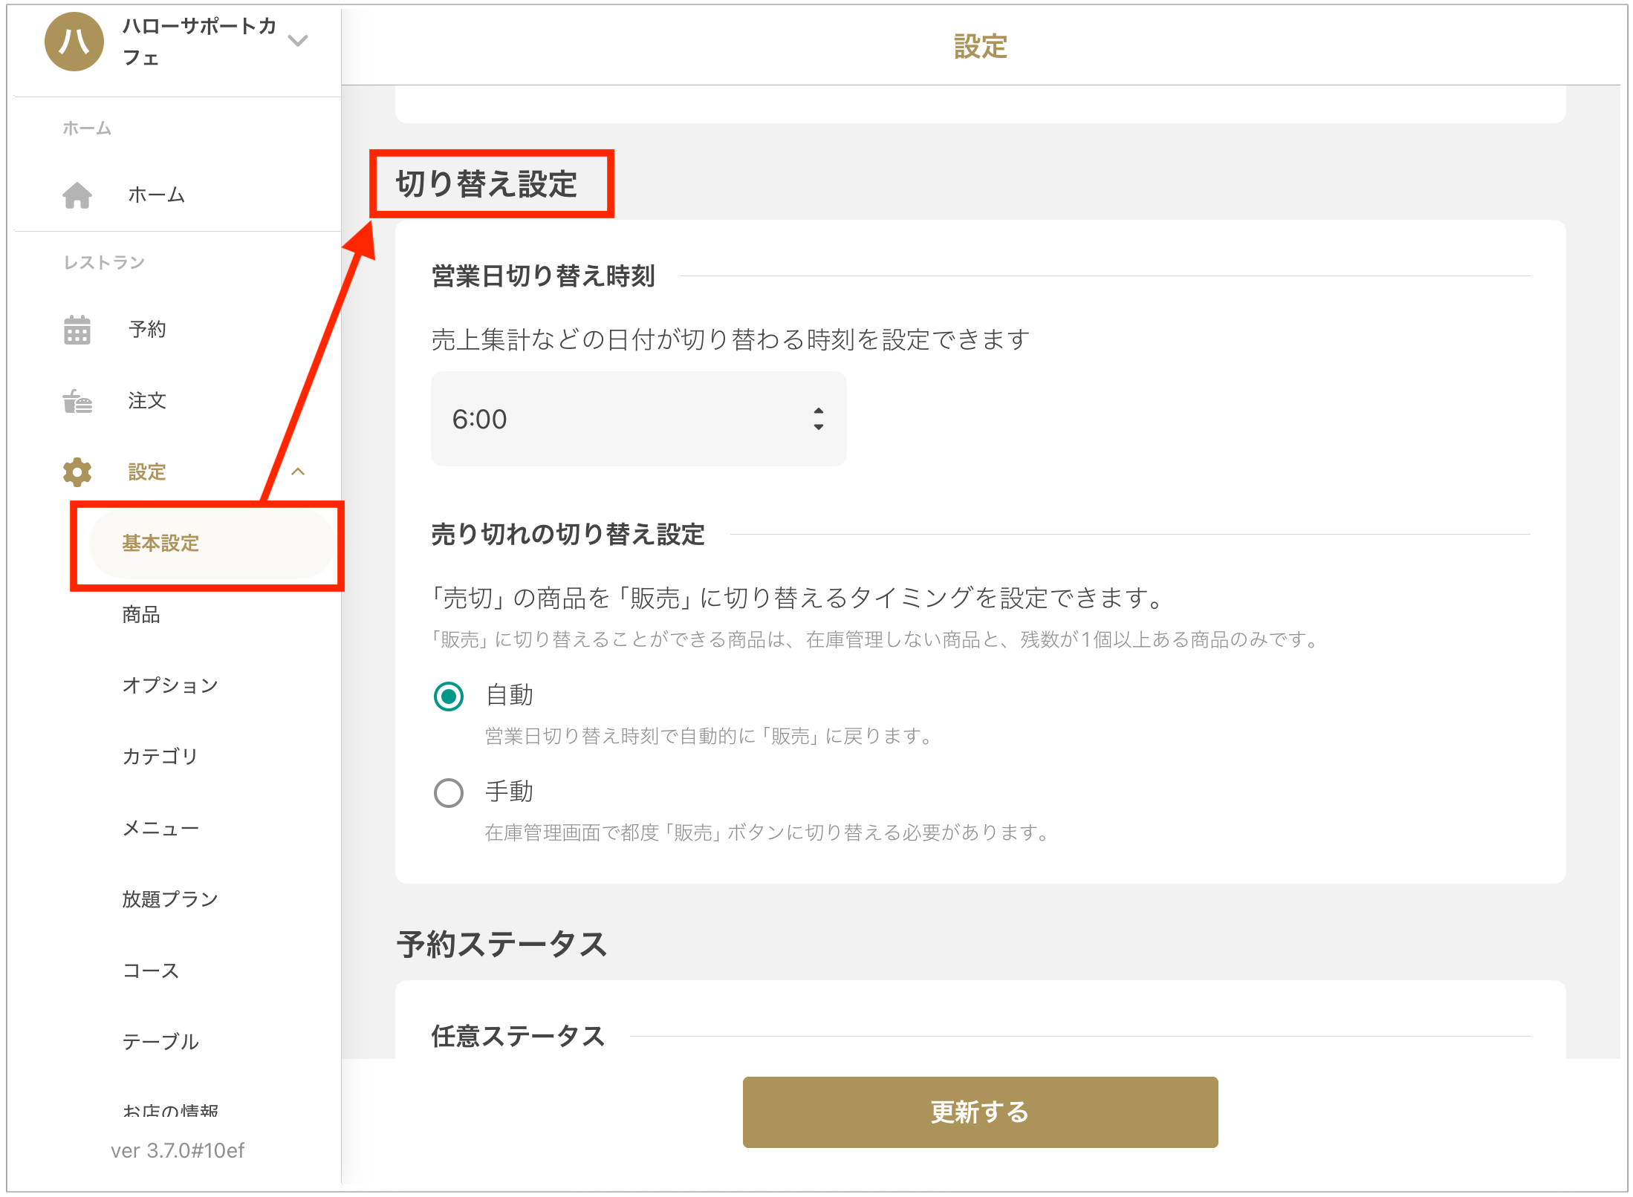Navigate to the メニュー settings item
Image resolution: width=1633 pixels, height=1197 pixels.
click(x=160, y=828)
